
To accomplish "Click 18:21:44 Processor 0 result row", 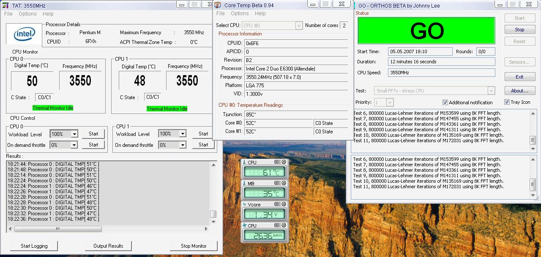I will 53,164.
